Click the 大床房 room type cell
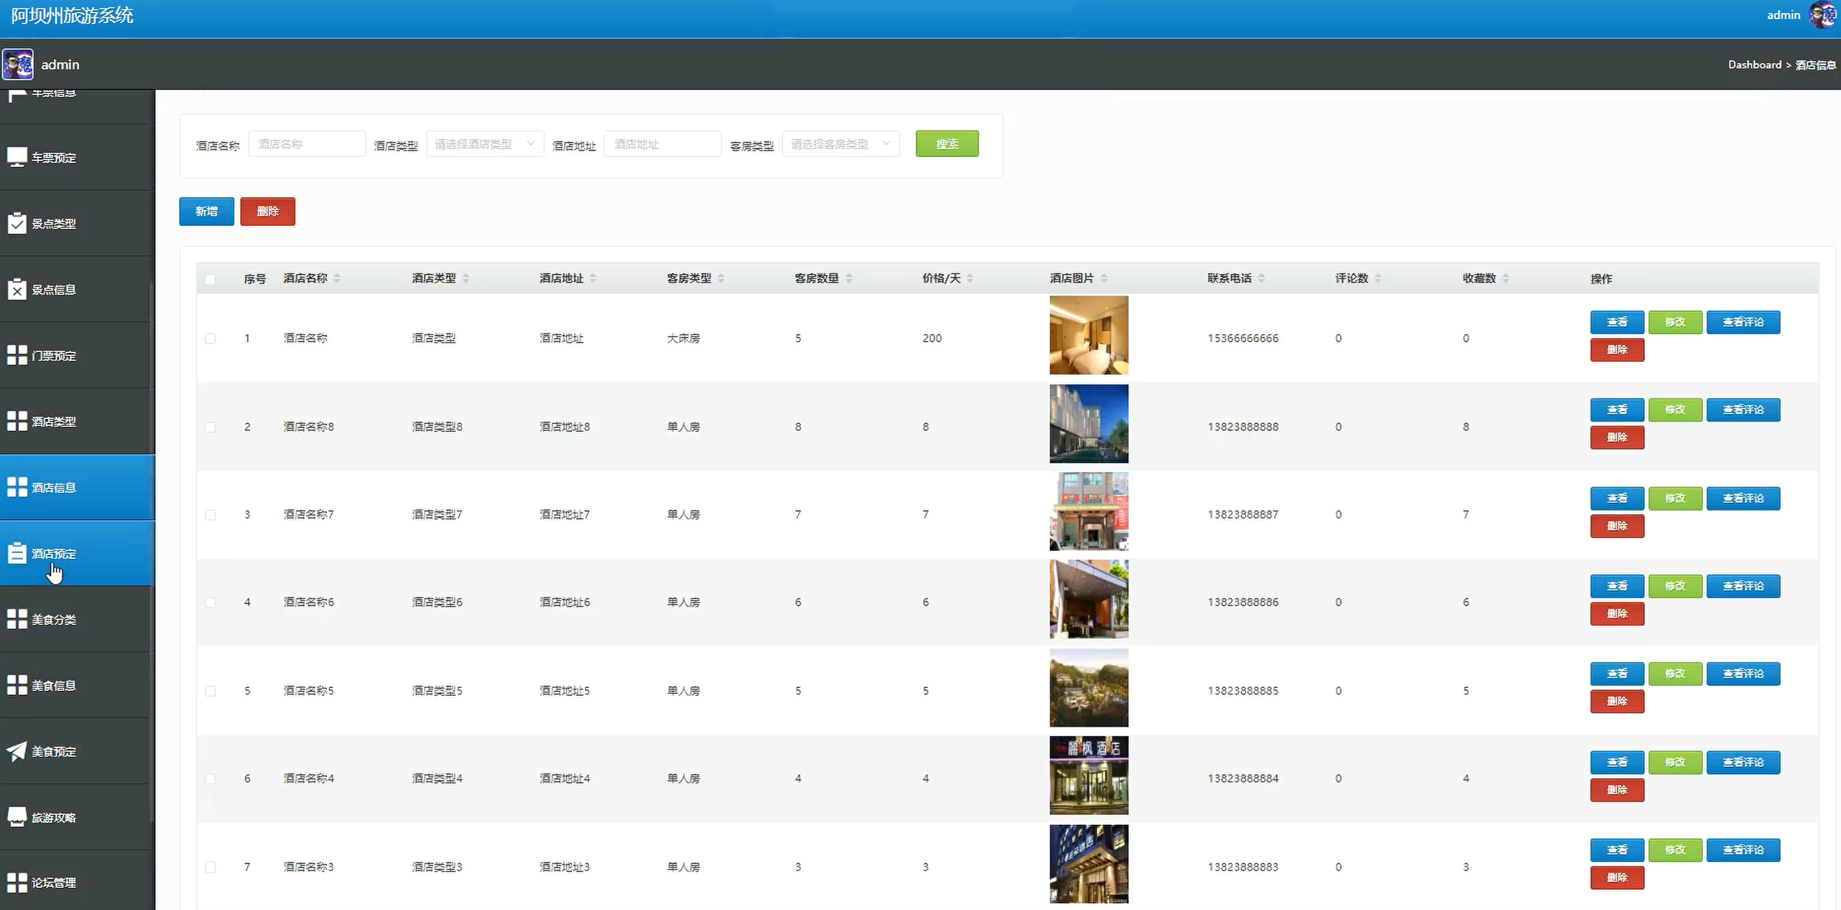The image size is (1841, 910). pos(683,338)
